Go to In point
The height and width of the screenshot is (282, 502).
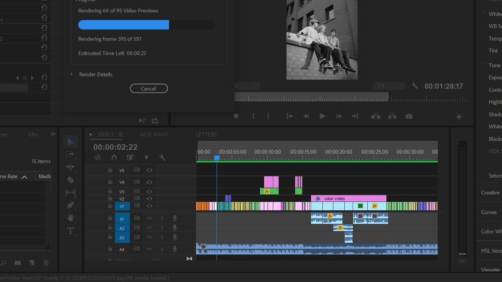coord(289,116)
